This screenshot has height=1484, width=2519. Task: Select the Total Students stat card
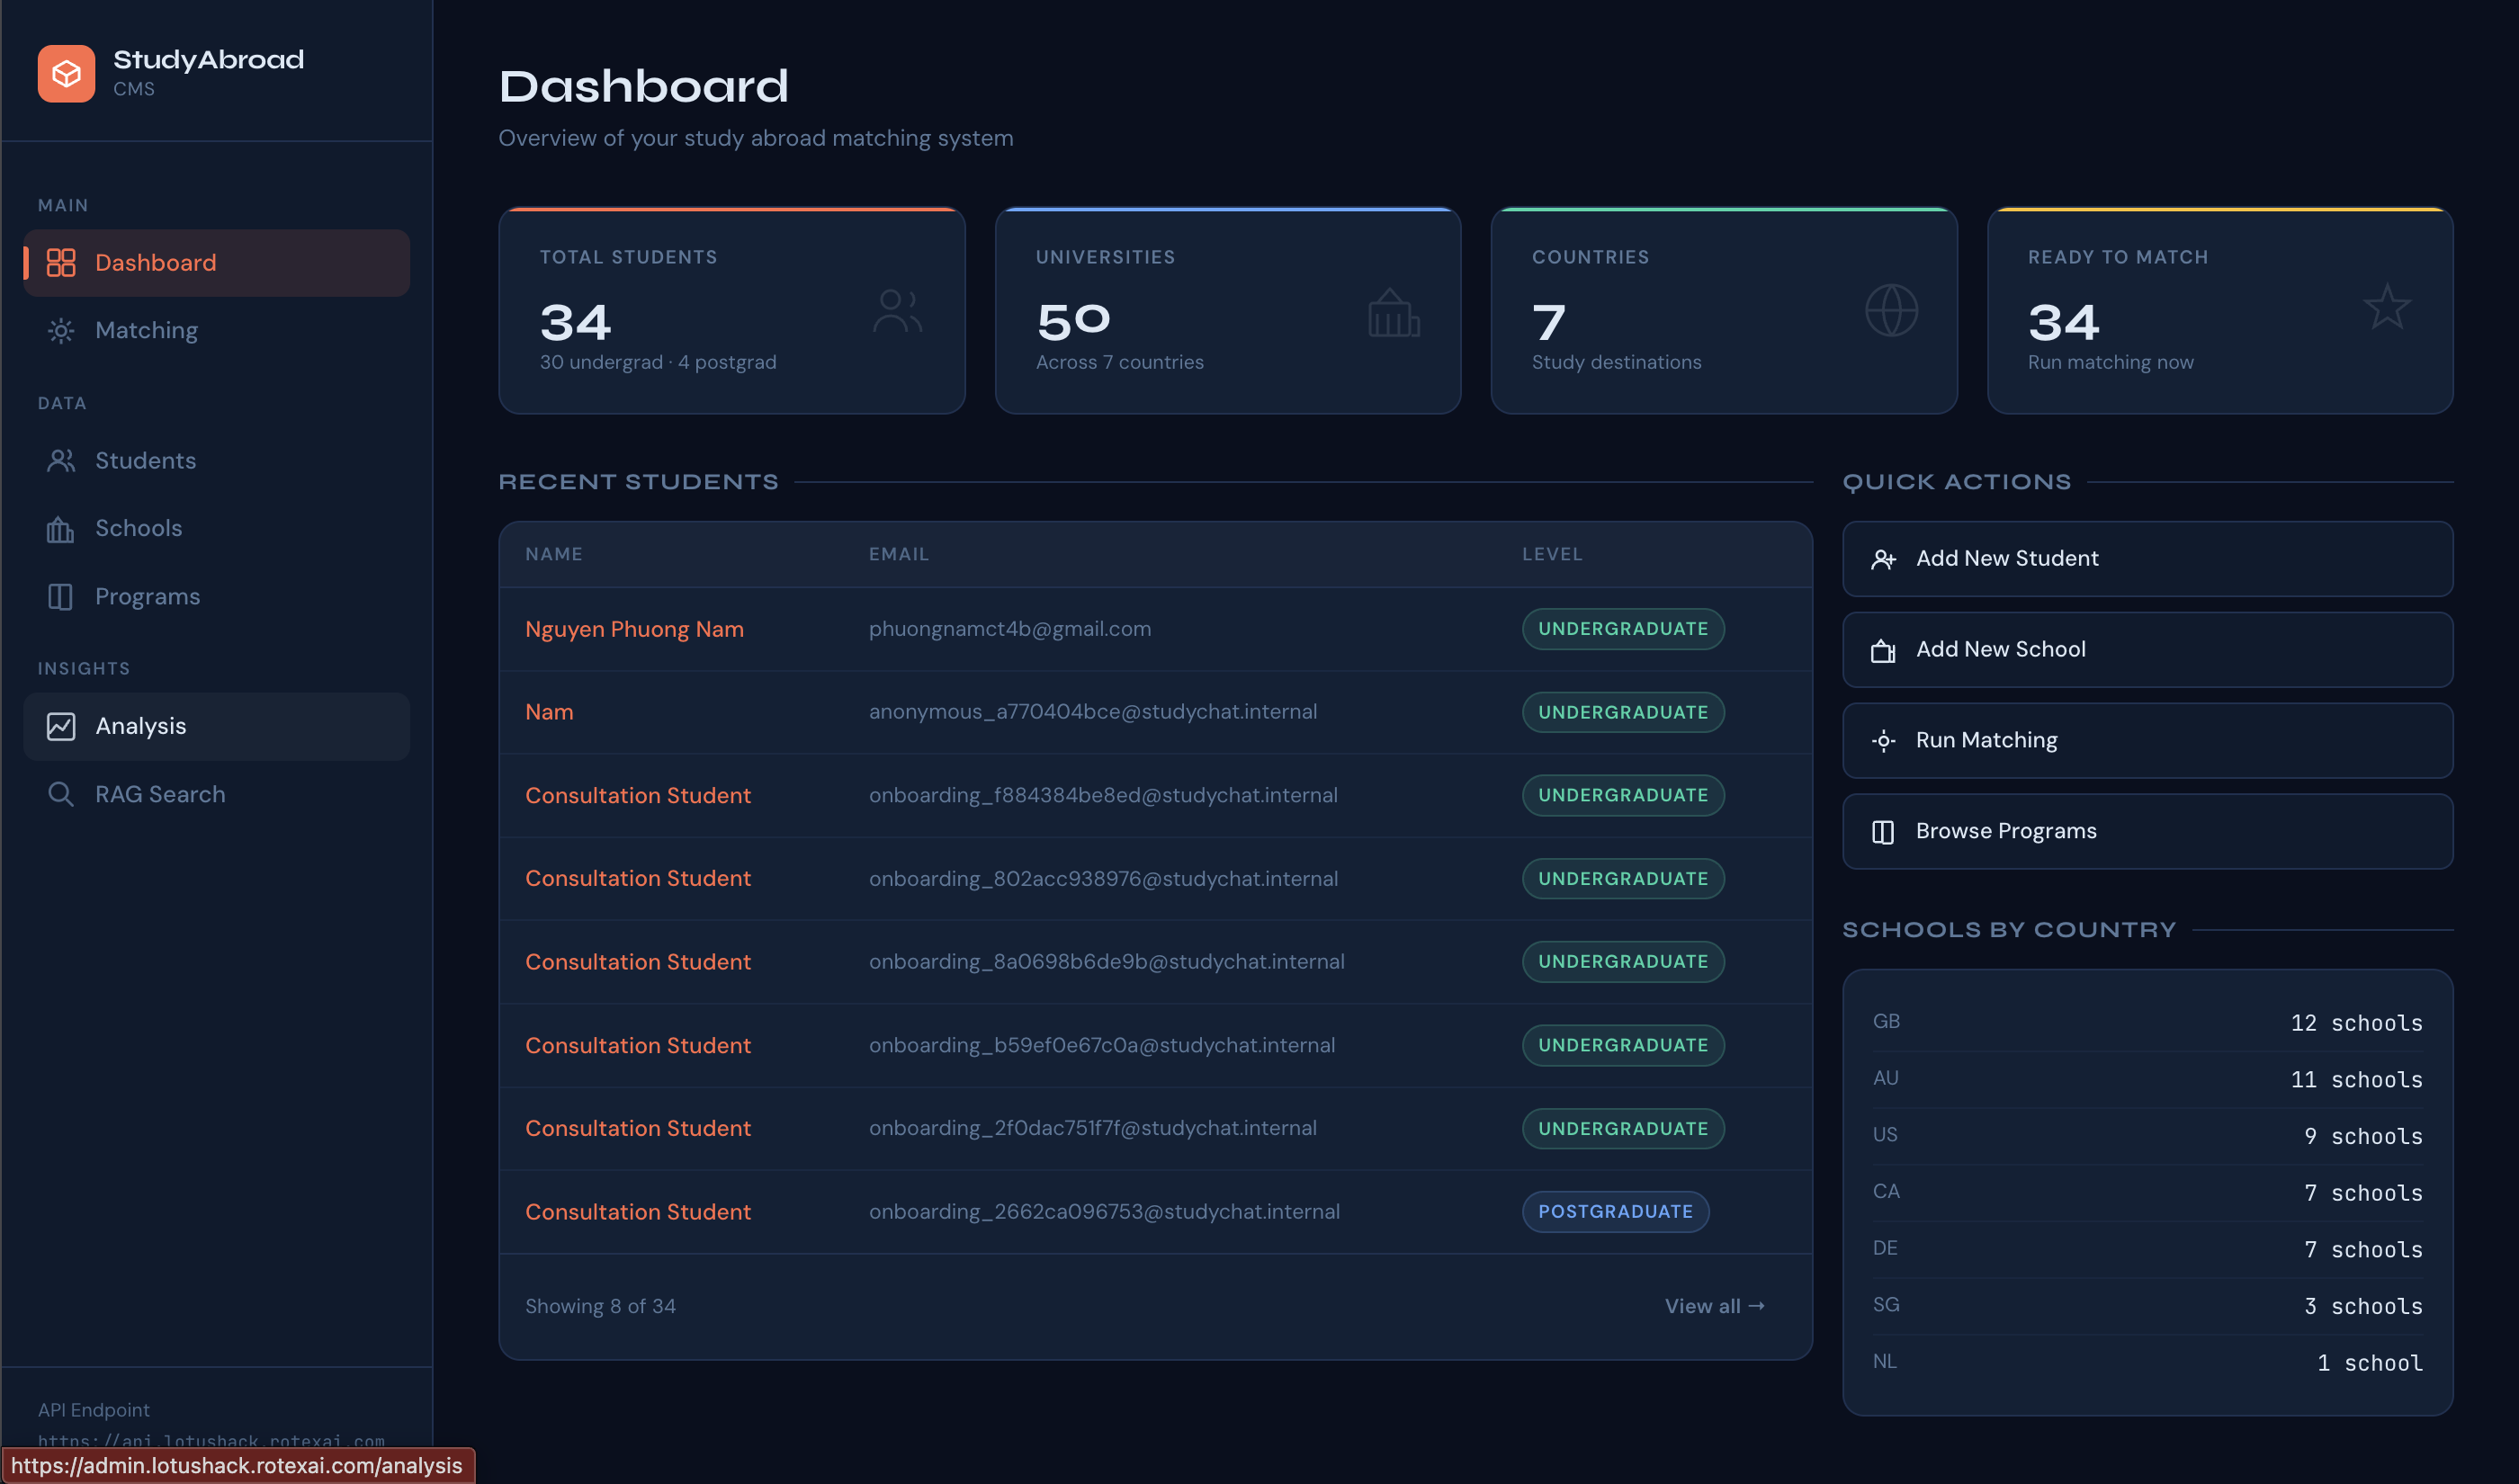(x=731, y=311)
